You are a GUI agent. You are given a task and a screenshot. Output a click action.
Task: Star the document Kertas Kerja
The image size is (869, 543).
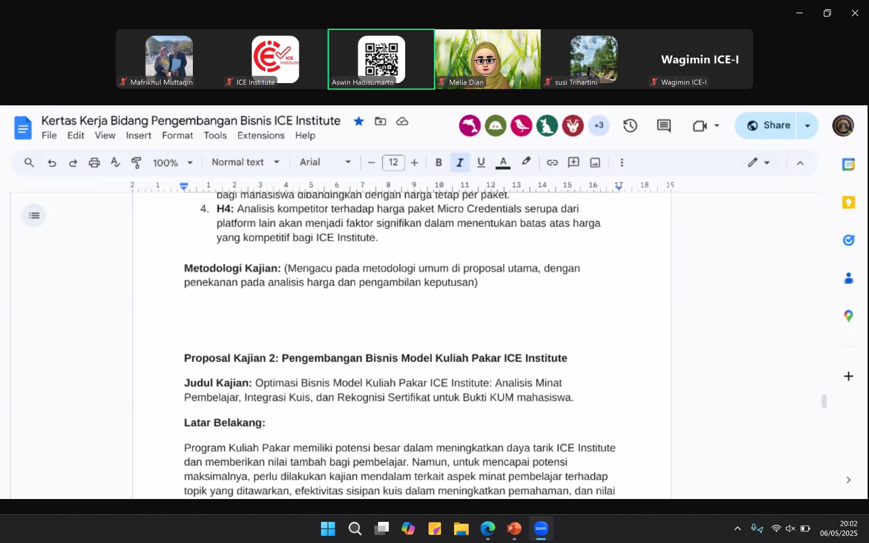point(358,121)
